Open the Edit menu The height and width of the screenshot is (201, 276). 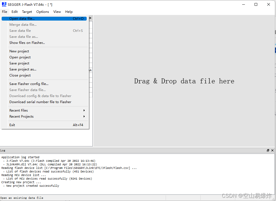pyautogui.click(x=15, y=12)
